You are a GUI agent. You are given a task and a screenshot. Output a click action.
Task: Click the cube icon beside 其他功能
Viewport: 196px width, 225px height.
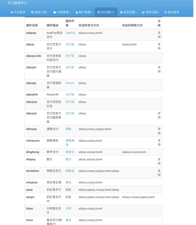coord(143,12)
